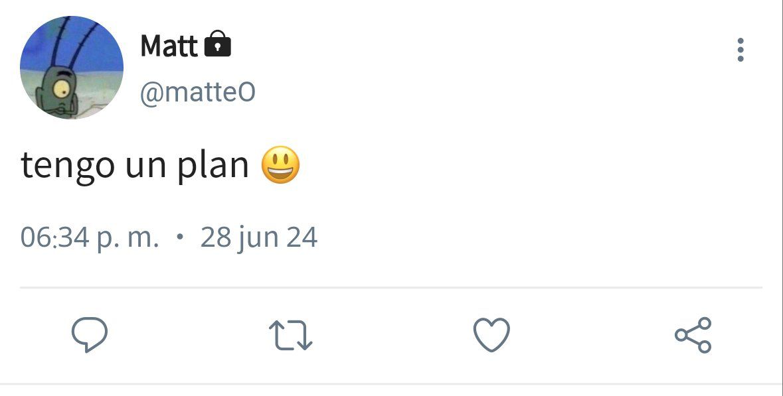
Task: Open the three-dot options menu
Action: pyautogui.click(x=740, y=50)
